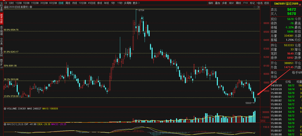Click the 多股 multi-stock button
302x136 pixels.
[224, 3]
